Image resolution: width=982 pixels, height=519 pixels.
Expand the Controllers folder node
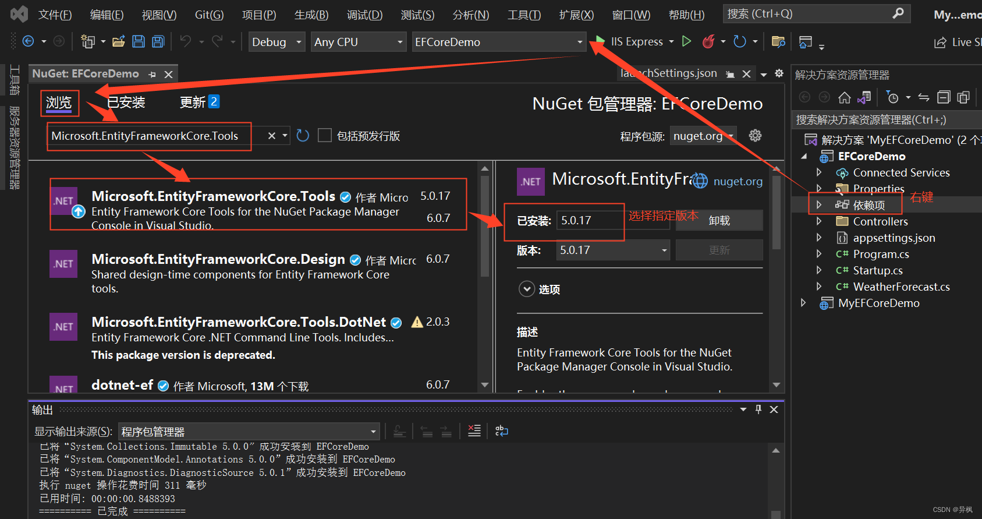pos(819,221)
